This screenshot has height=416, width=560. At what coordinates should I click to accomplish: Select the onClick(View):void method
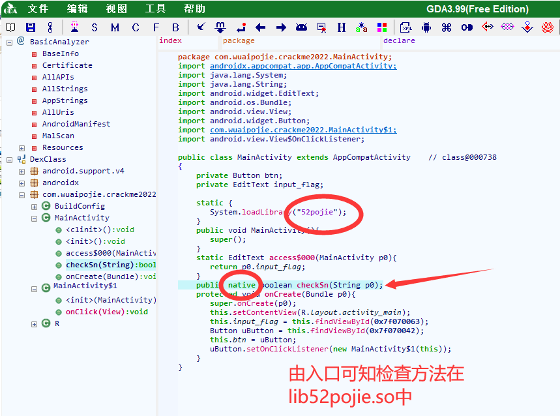click(106, 312)
